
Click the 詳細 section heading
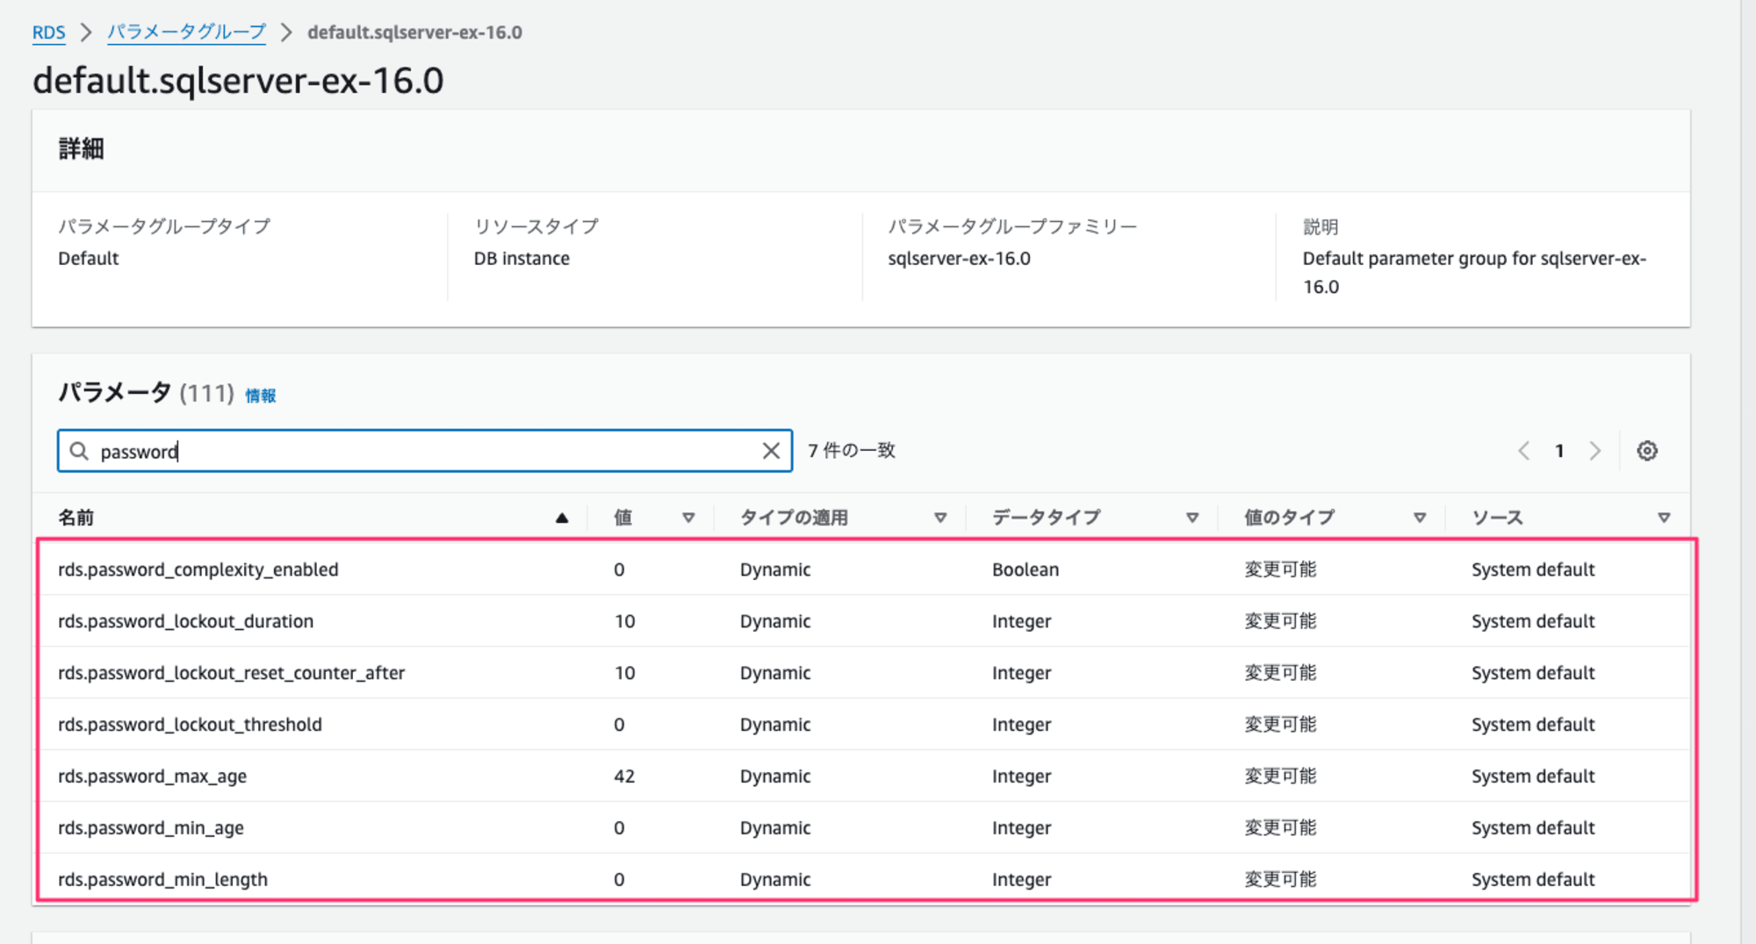[82, 149]
